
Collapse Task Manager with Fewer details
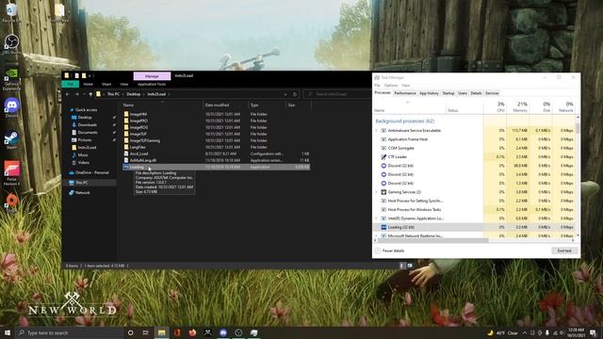point(390,250)
